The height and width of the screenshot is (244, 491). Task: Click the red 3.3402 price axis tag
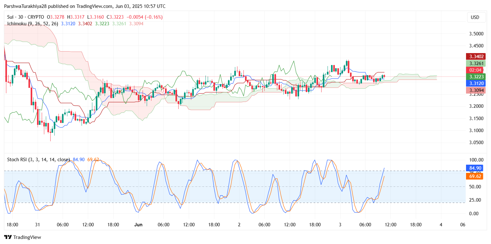(475, 57)
